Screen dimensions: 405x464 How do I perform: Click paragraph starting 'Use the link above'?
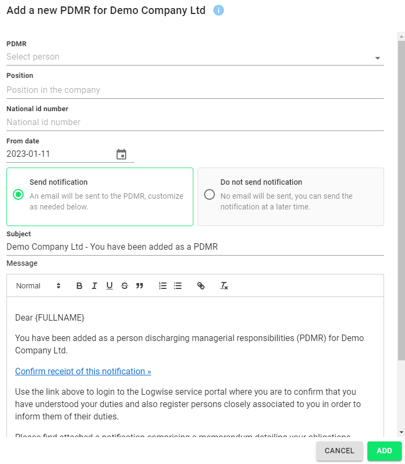(x=188, y=404)
